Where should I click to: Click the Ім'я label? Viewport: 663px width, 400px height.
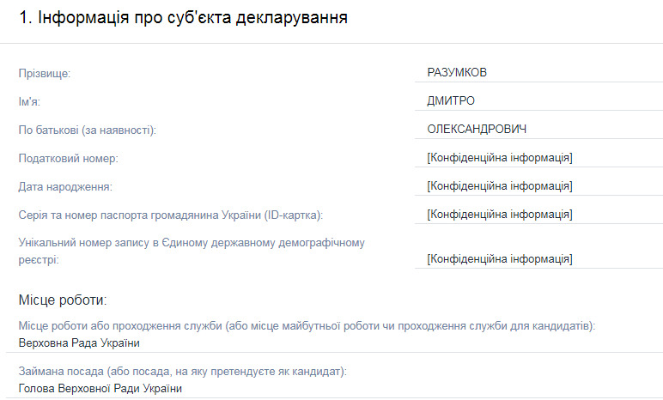tap(29, 102)
